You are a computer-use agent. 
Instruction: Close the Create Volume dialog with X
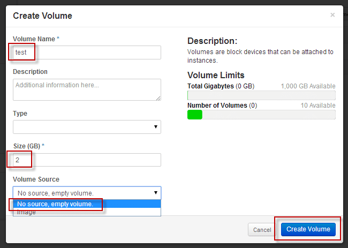(x=332, y=15)
